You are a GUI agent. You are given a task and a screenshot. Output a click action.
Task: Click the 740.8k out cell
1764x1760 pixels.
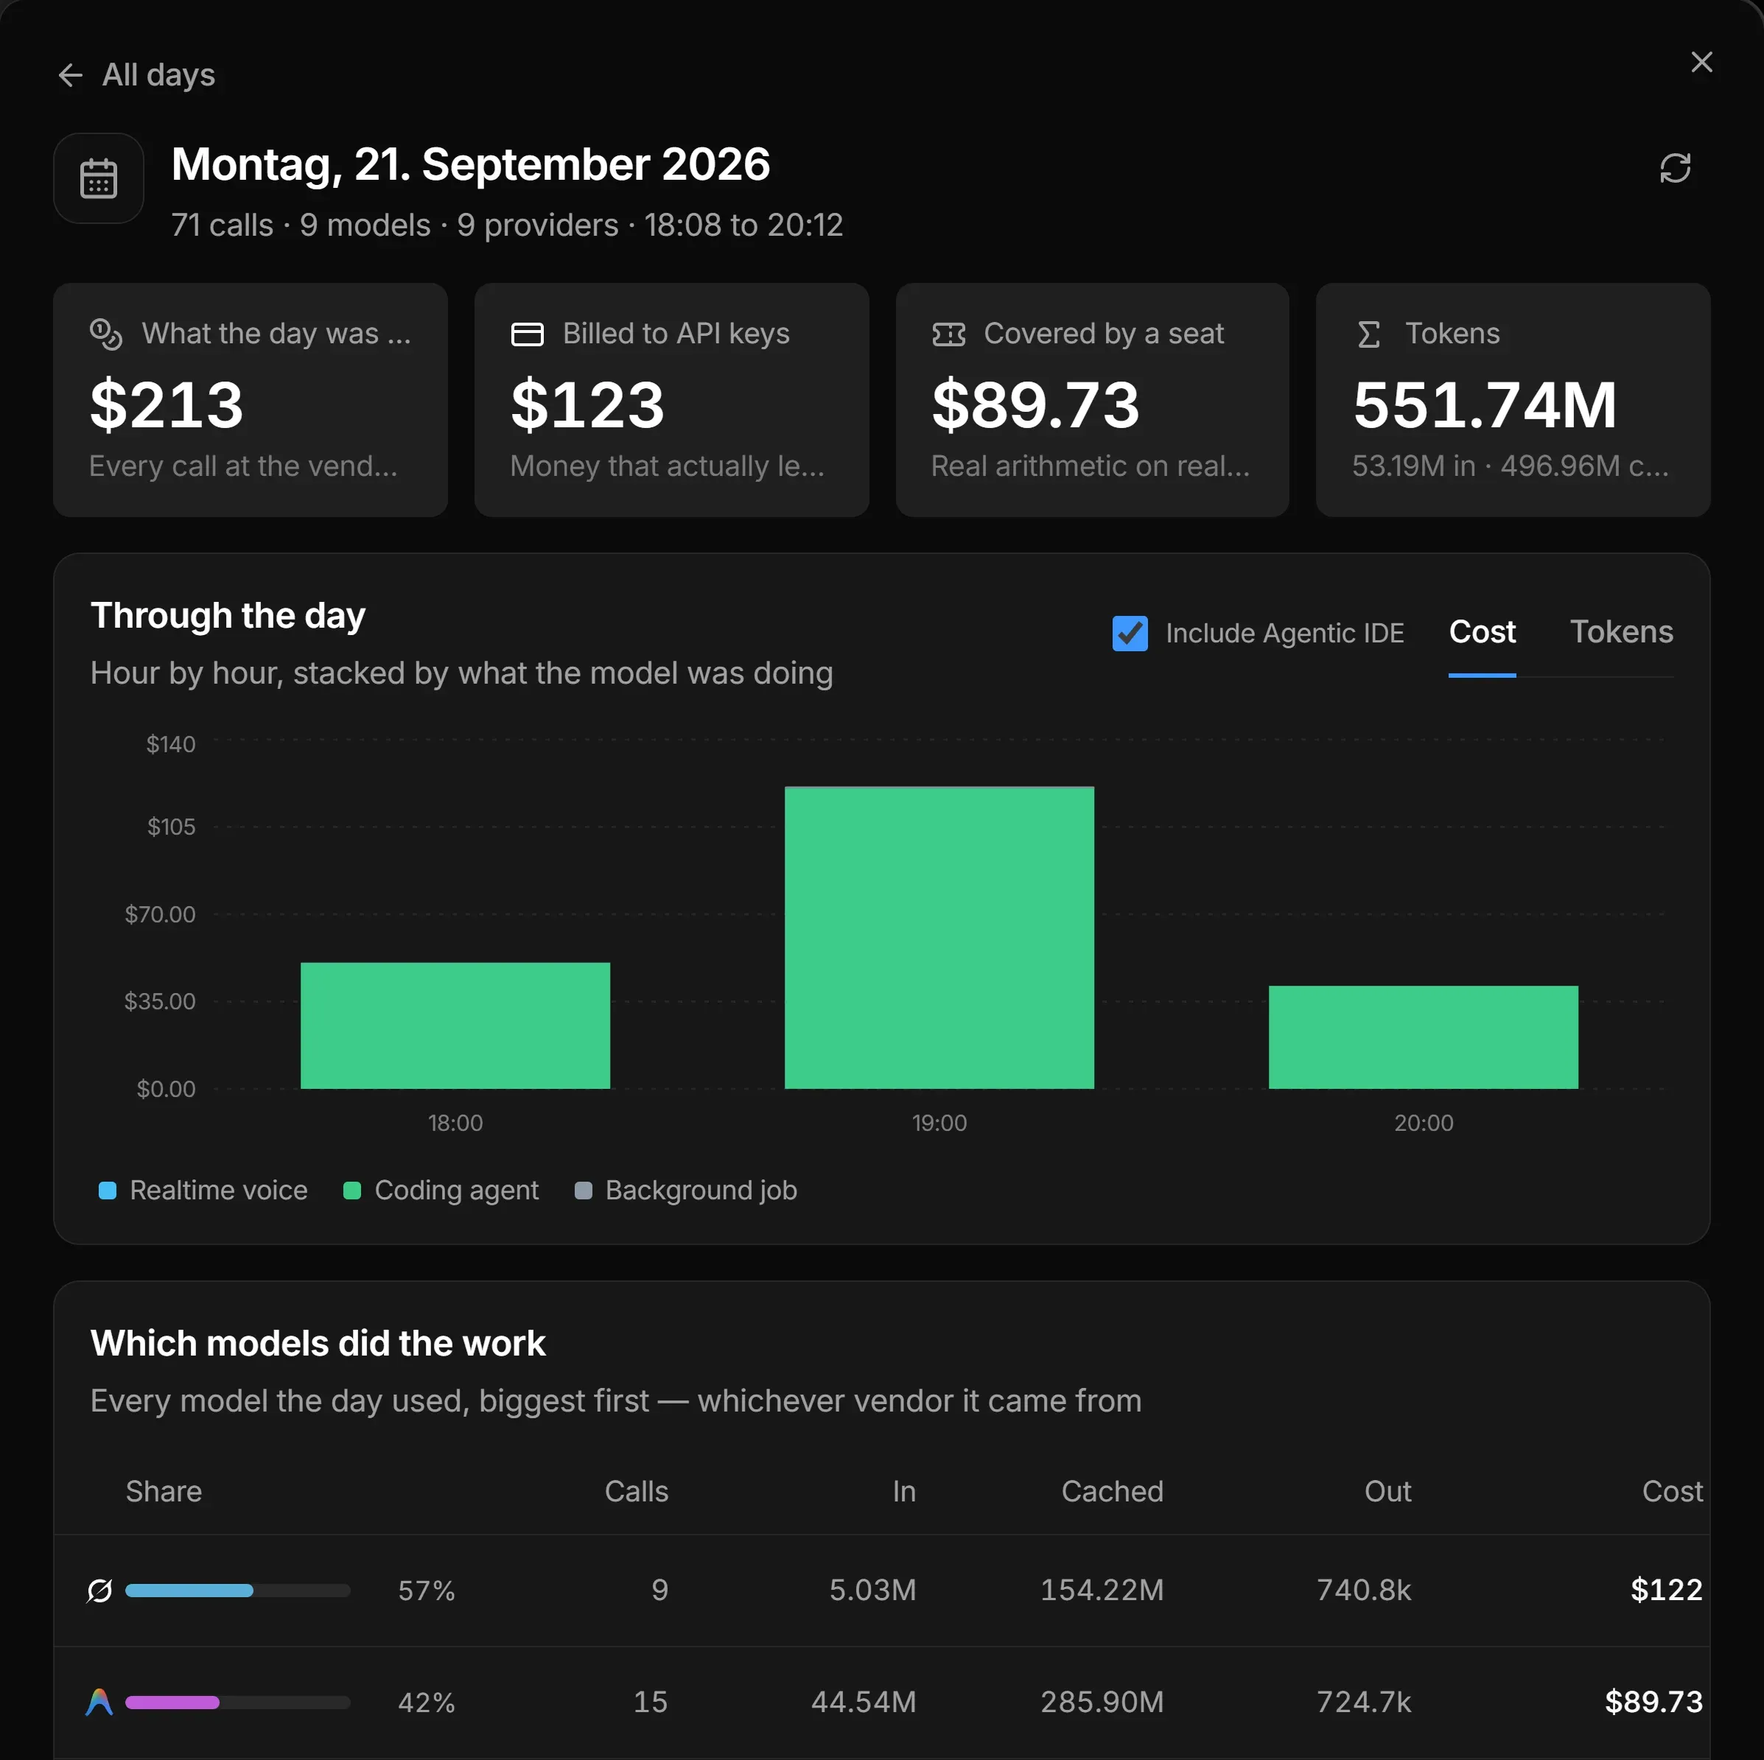pos(1364,1591)
